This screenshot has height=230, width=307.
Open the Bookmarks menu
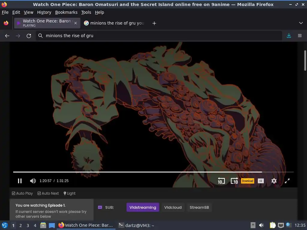66,12
